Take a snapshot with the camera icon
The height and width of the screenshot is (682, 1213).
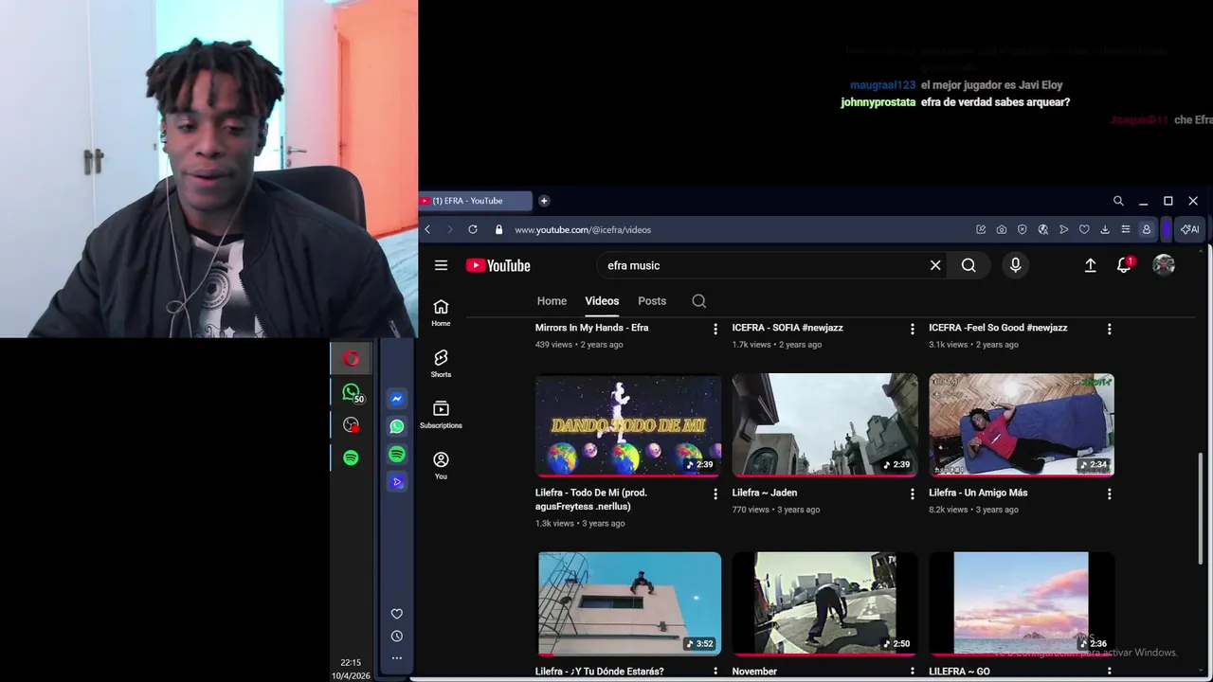coord(1002,229)
